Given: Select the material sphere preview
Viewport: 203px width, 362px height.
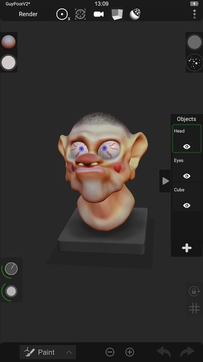Looking at the screenshot, I should point(9,42).
